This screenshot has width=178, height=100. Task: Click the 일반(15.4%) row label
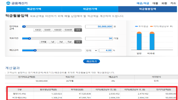tap(19, 94)
